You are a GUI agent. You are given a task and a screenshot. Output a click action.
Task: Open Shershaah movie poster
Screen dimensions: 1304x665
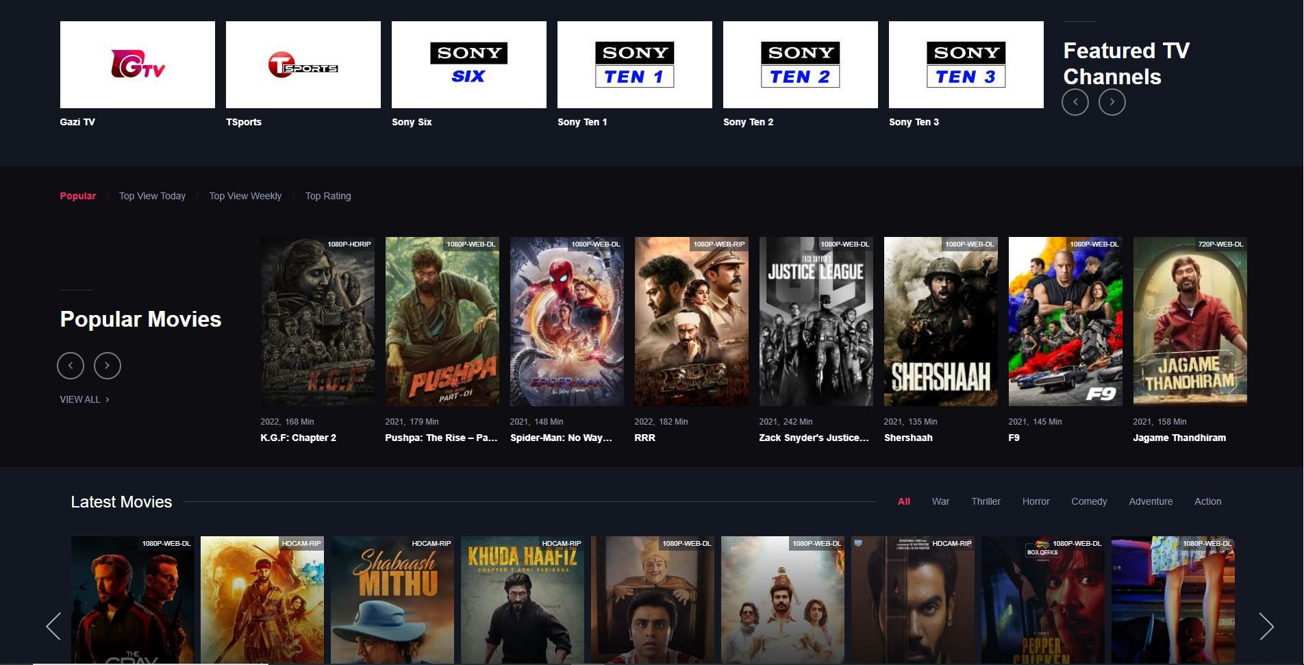[x=941, y=321]
